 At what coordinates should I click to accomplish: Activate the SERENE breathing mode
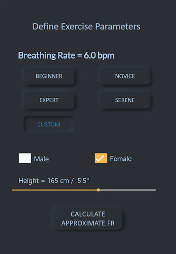pos(125,100)
